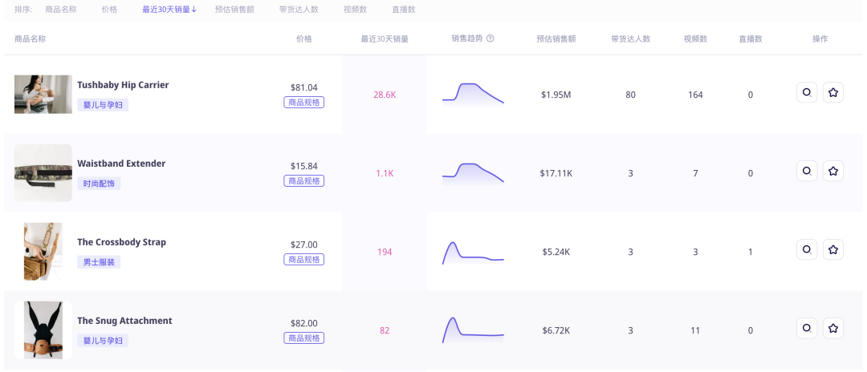Open 商品规格 for Tushbaby Hip Carrier
Image resolution: width=867 pixels, height=372 pixels.
tap(303, 103)
